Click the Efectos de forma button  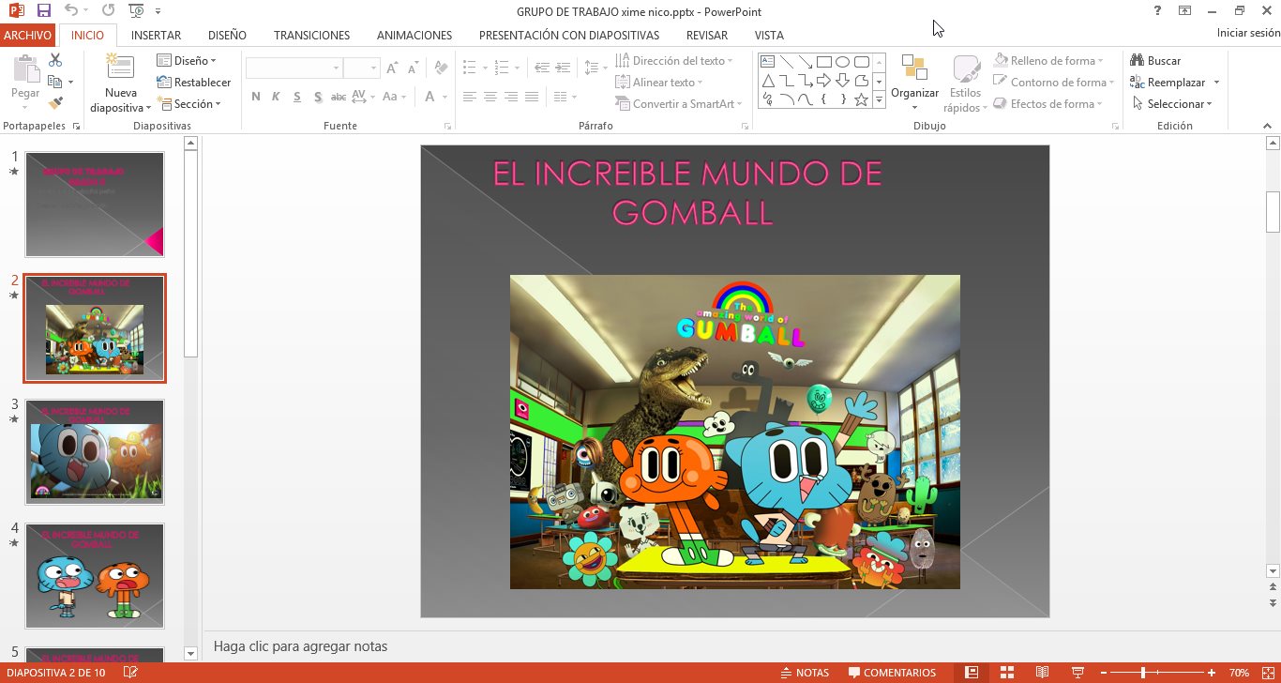pyautogui.click(x=1047, y=103)
